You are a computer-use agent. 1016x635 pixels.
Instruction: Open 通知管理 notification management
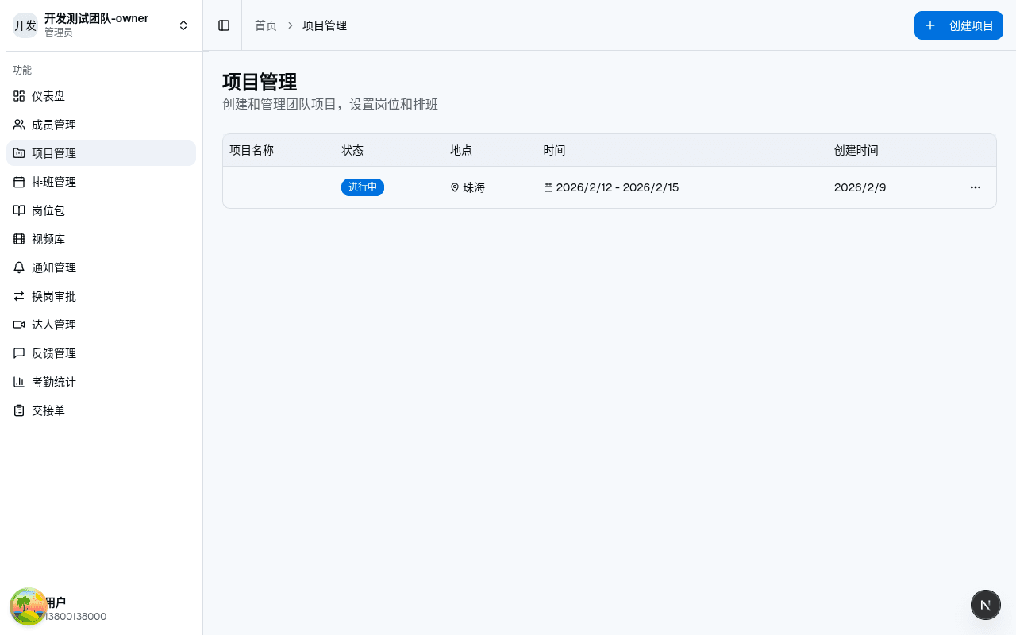(54, 267)
